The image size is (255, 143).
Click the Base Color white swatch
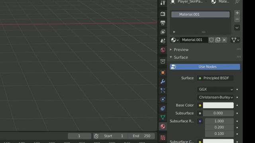click(x=218, y=105)
